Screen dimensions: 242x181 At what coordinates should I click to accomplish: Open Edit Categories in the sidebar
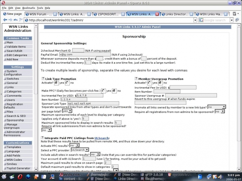(16, 55)
